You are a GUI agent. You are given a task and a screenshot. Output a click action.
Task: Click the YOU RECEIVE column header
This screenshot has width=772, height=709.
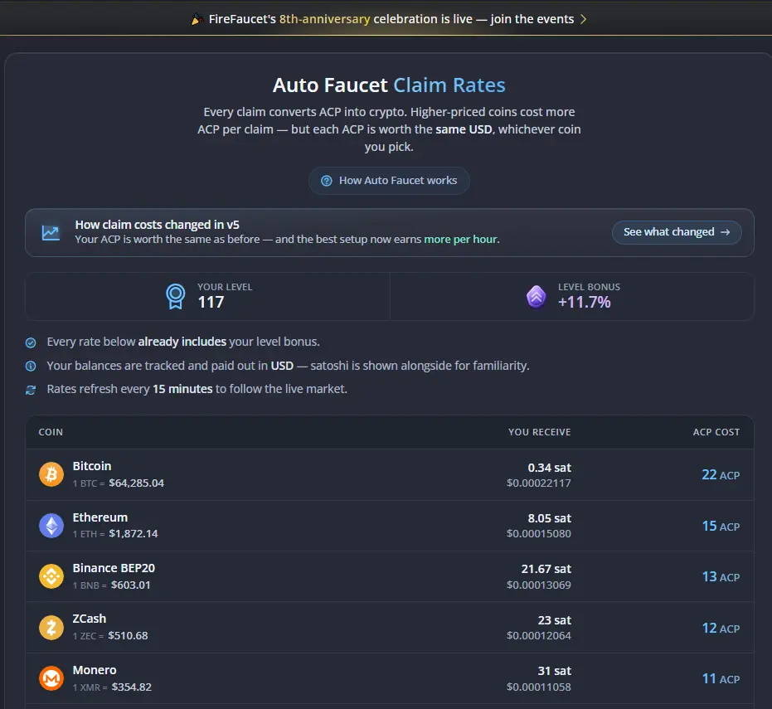coord(540,432)
